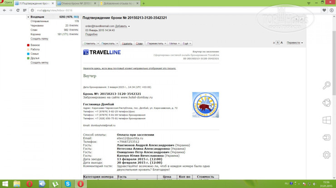The height and width of the screenshot is (188, 336).
Task: Select the red Важное label
Action: click(35, 45)
